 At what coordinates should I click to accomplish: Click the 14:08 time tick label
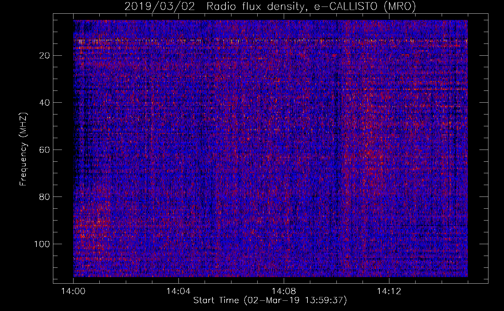(x=284, y=291)
